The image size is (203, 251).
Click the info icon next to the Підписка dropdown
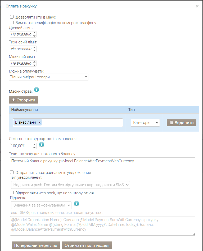coord(76,203)
